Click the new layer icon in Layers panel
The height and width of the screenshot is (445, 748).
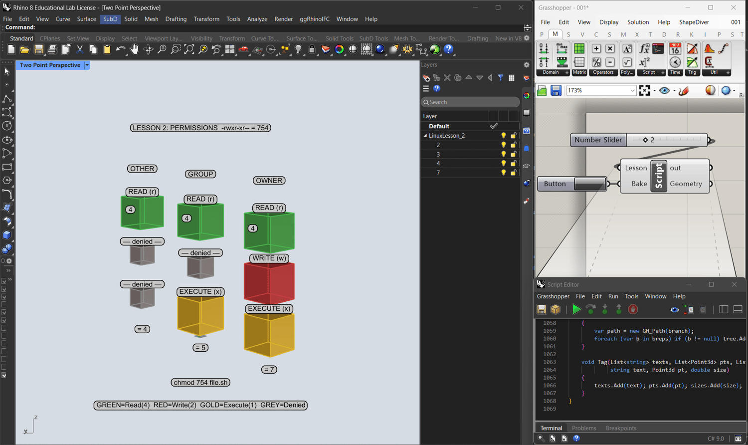click(426, 78)
